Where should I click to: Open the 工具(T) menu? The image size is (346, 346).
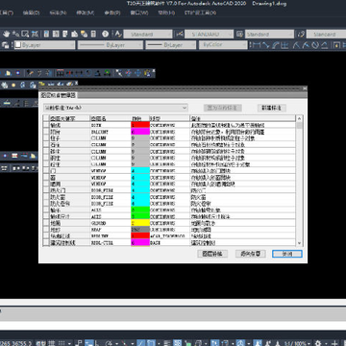coord(7,12)
